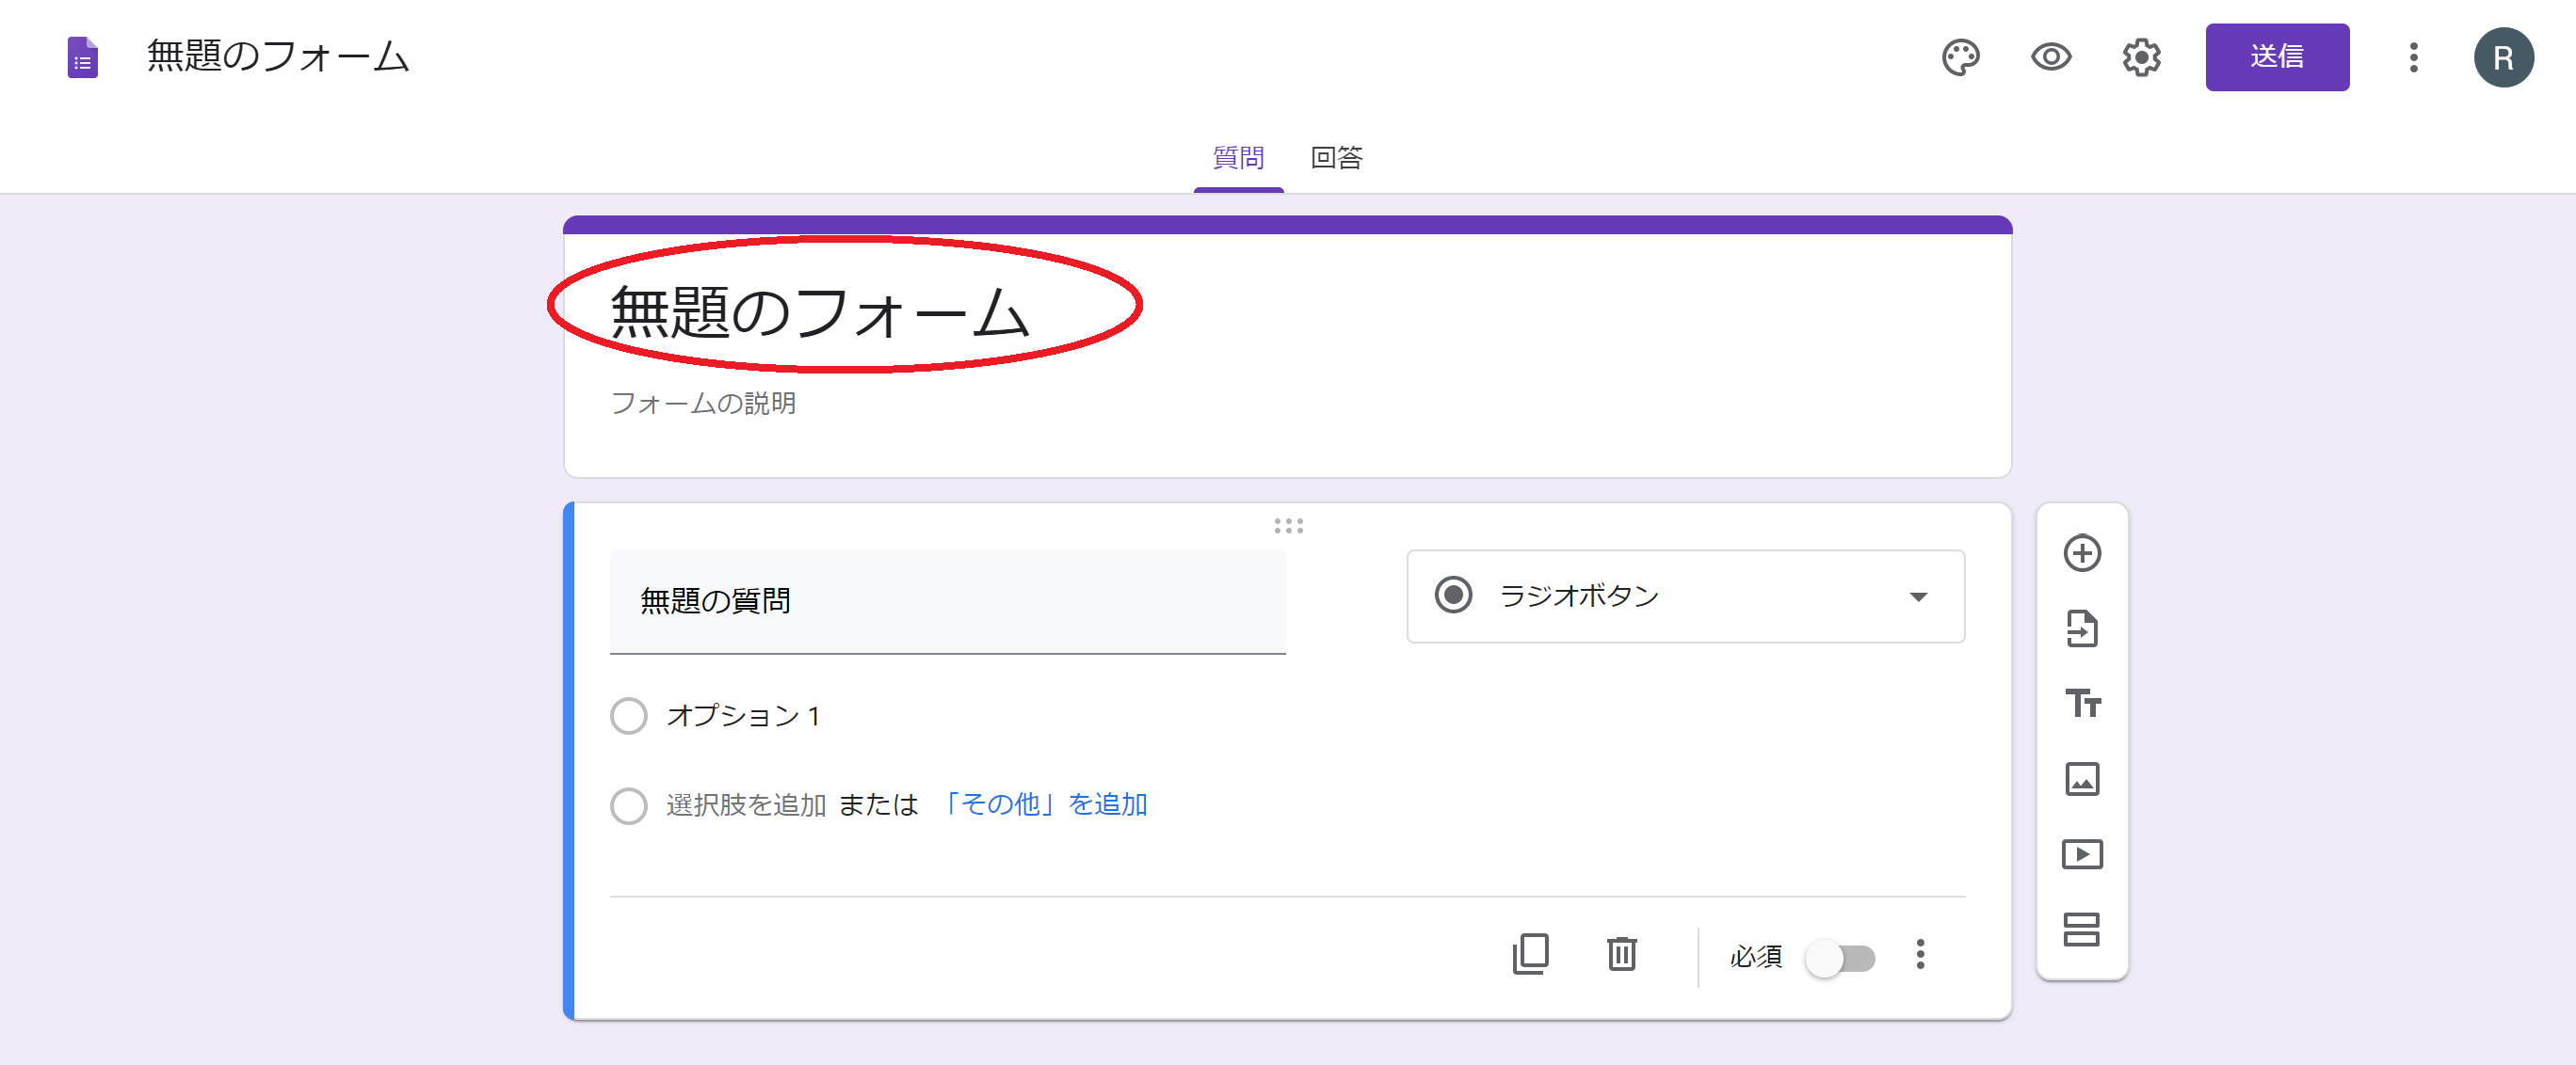Toggle the 必須 required switch
Image resolution: width=2576 pixels, height=1065 pixels.
click(x=1839, y=957)
